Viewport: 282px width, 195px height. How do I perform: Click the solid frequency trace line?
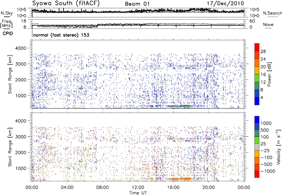point(138,25)
